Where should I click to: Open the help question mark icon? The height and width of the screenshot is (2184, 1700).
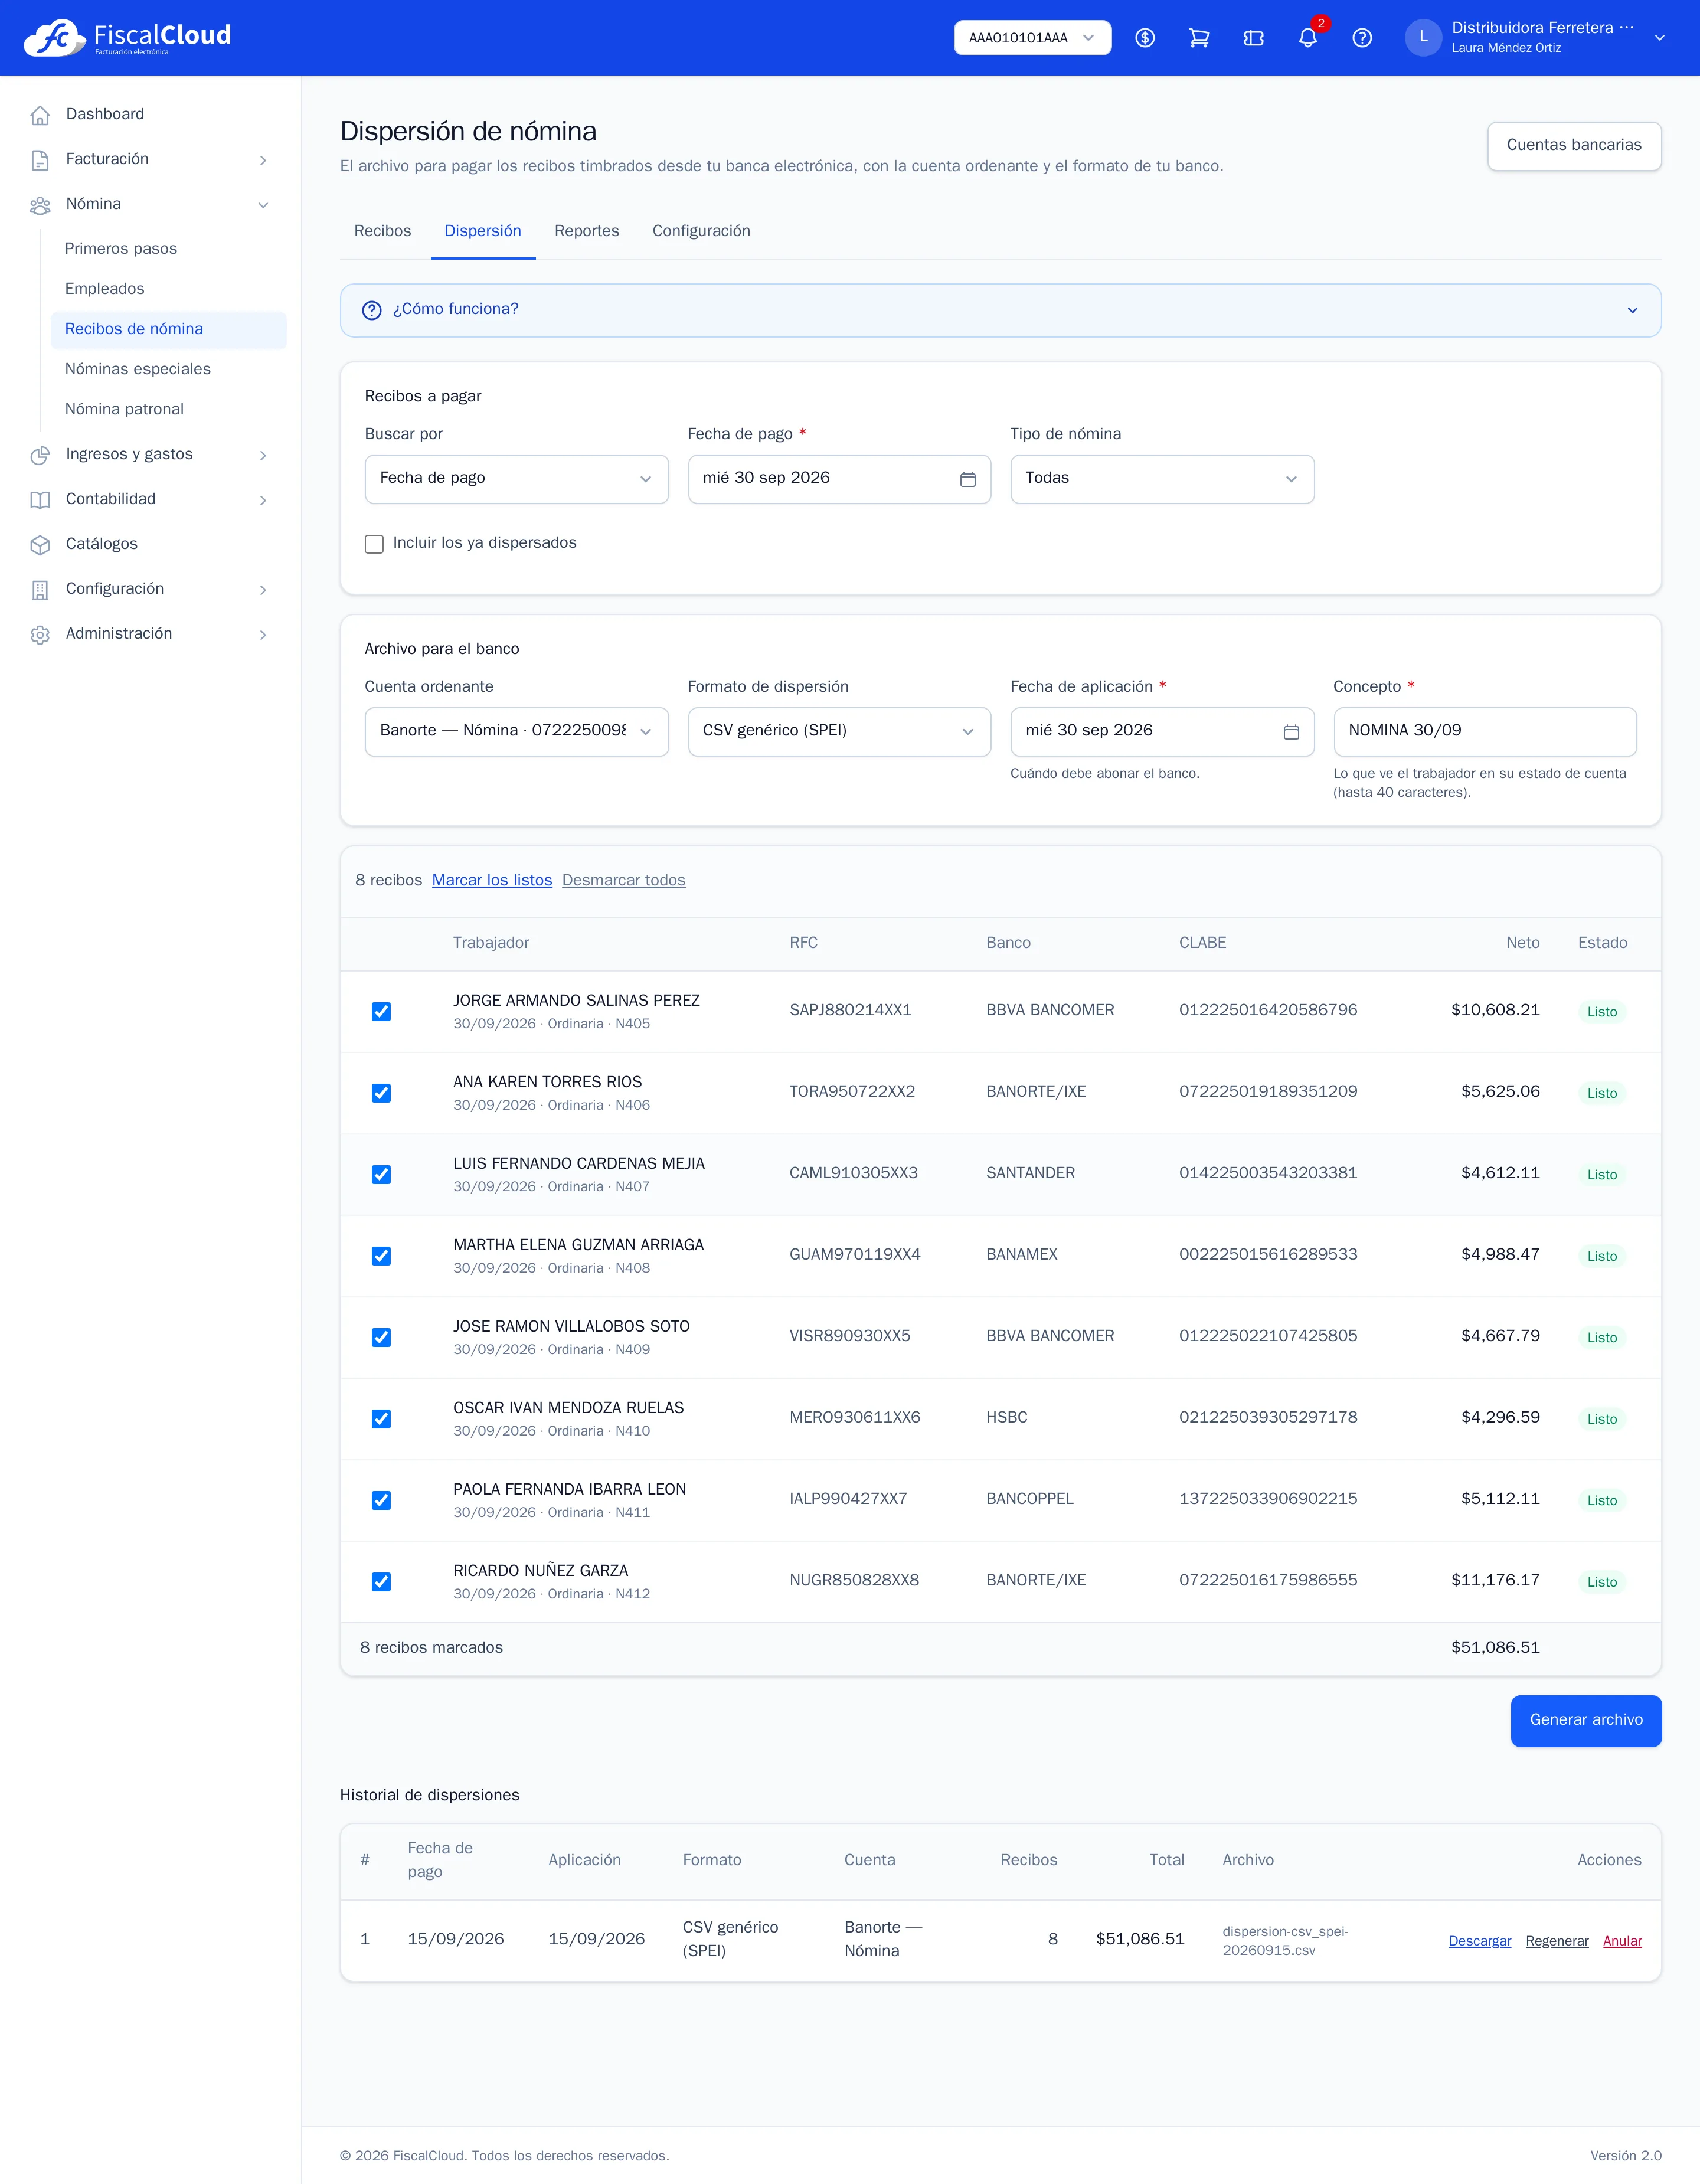point(1362,38)
